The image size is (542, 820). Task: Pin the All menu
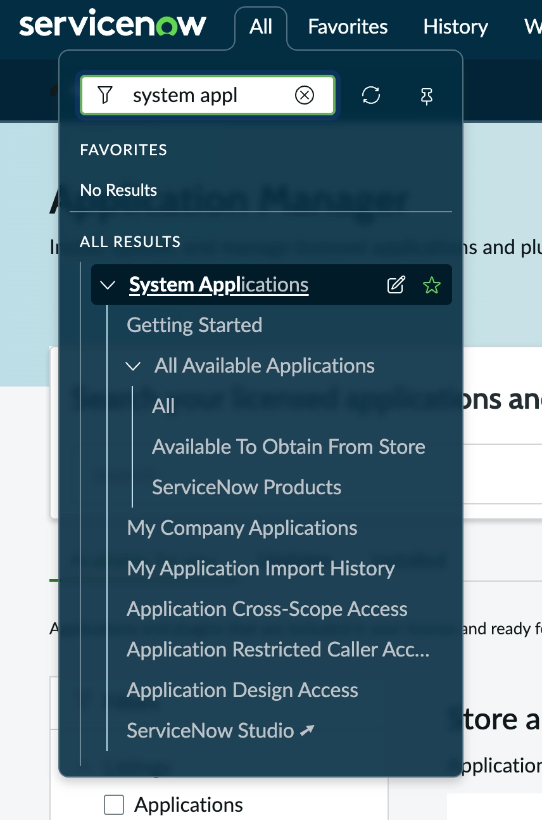click(x=427, y=96)
